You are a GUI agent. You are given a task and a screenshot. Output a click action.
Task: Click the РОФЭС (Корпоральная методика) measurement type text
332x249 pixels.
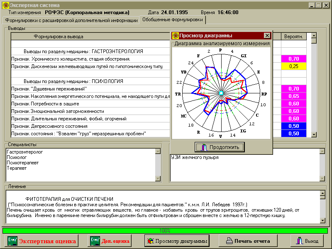(x=87, y=12)
